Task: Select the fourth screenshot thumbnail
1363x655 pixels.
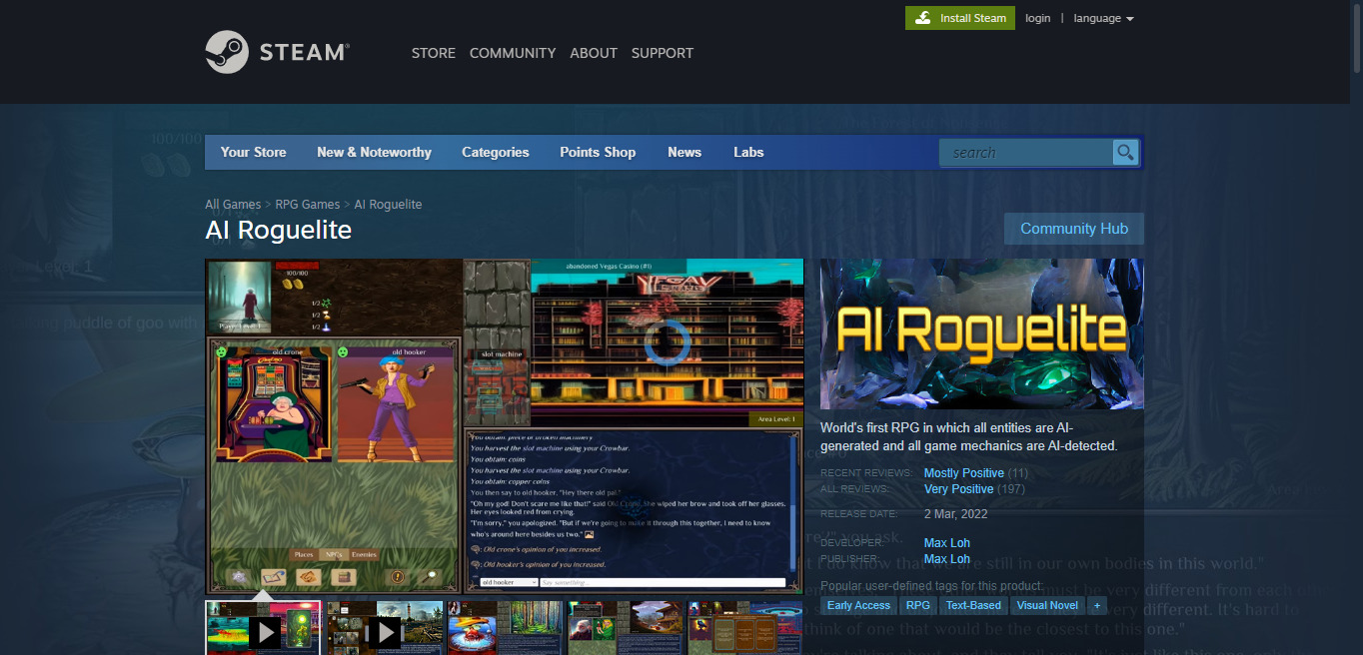Action: point(625,628)
